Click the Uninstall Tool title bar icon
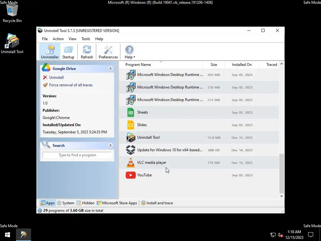Image resolution: width=321 pixels, height=241 pixels. [40, 30]
